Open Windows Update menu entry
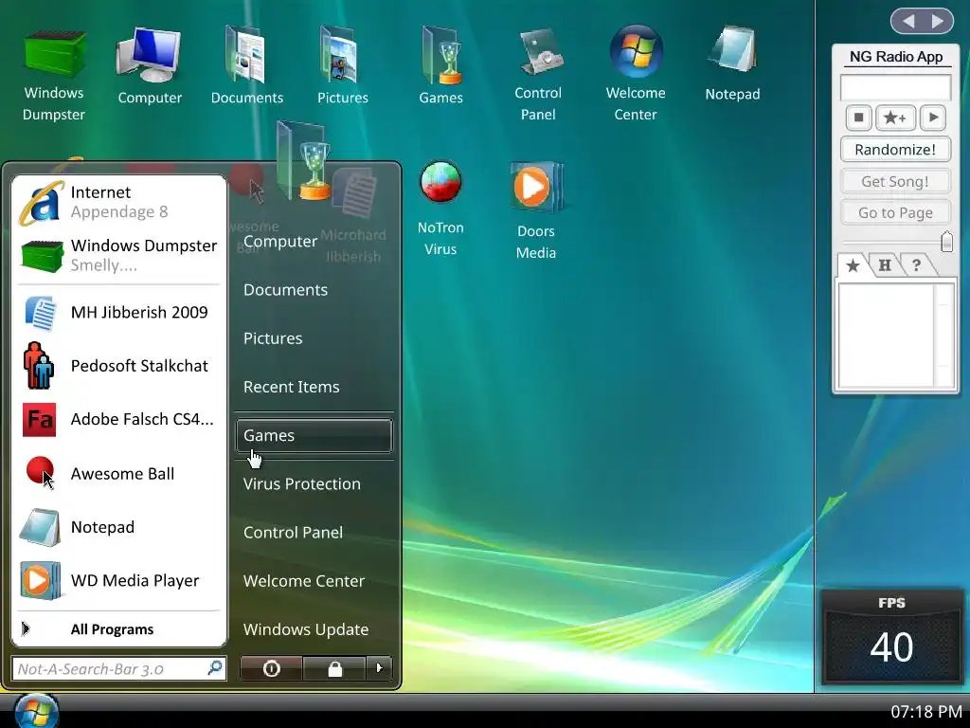 [x=314, y=629]
